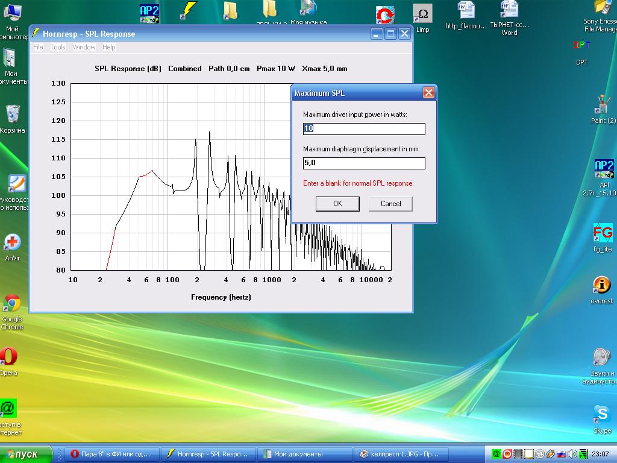Open the Звуки и аудиоустр. desktop shortcut
The width and height of the screenshot is (617, 463).
tap(601, 366)
